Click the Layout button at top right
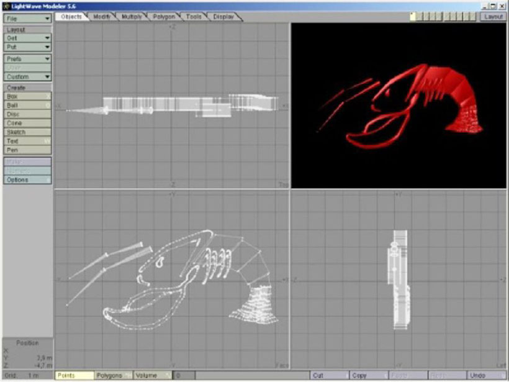This screenshot has height=382, width=509. (493, 17)
